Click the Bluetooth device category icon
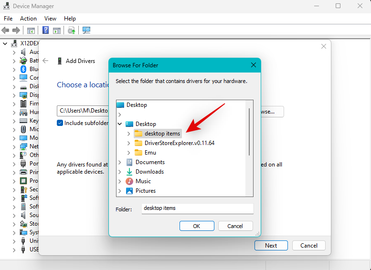This screenshot has width=371, height=270. (23, 69)
